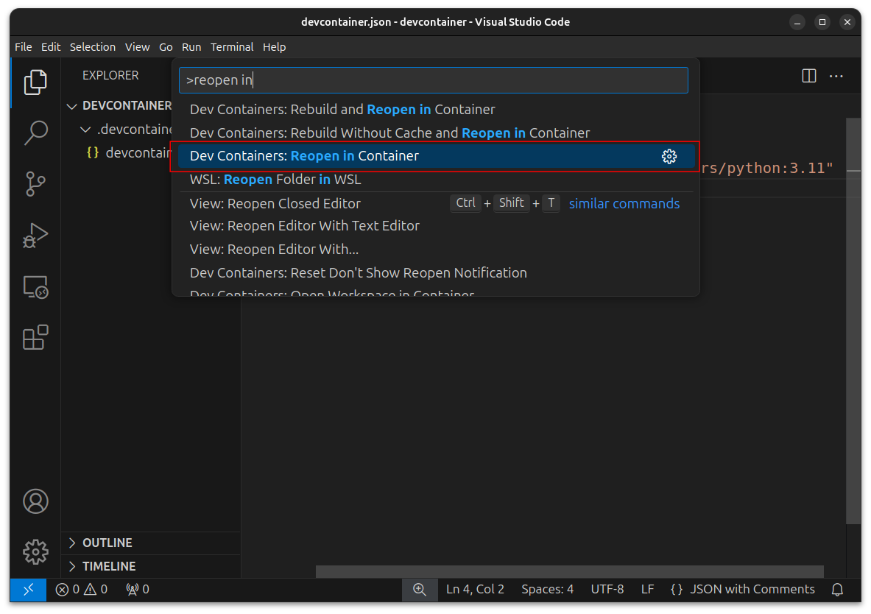Open the File menu
The height and width of the screenshot is (614, 871).
click(24, 47)
